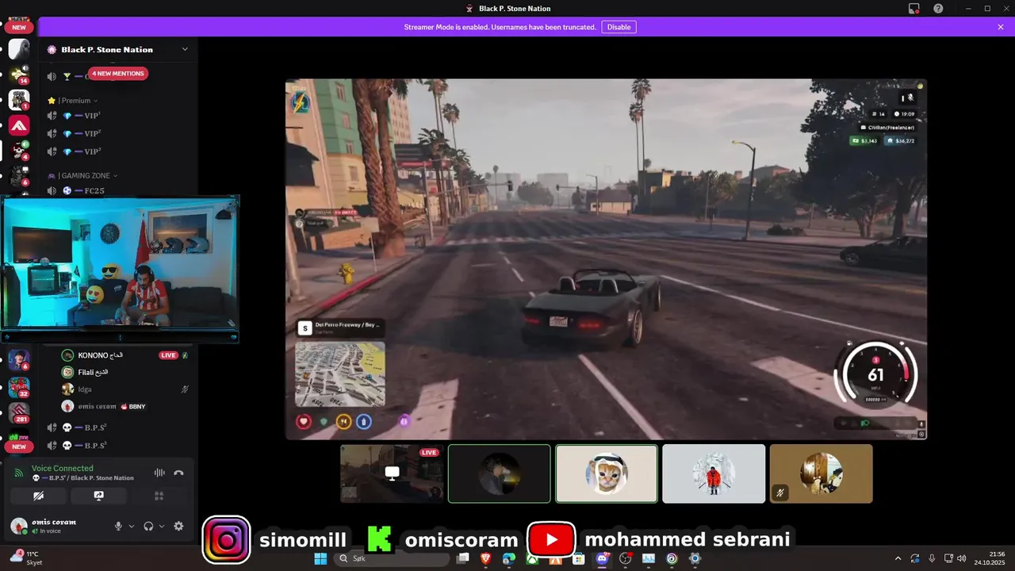
Task: Join the VIP¹ voice channel
Action: click(118, 116)
